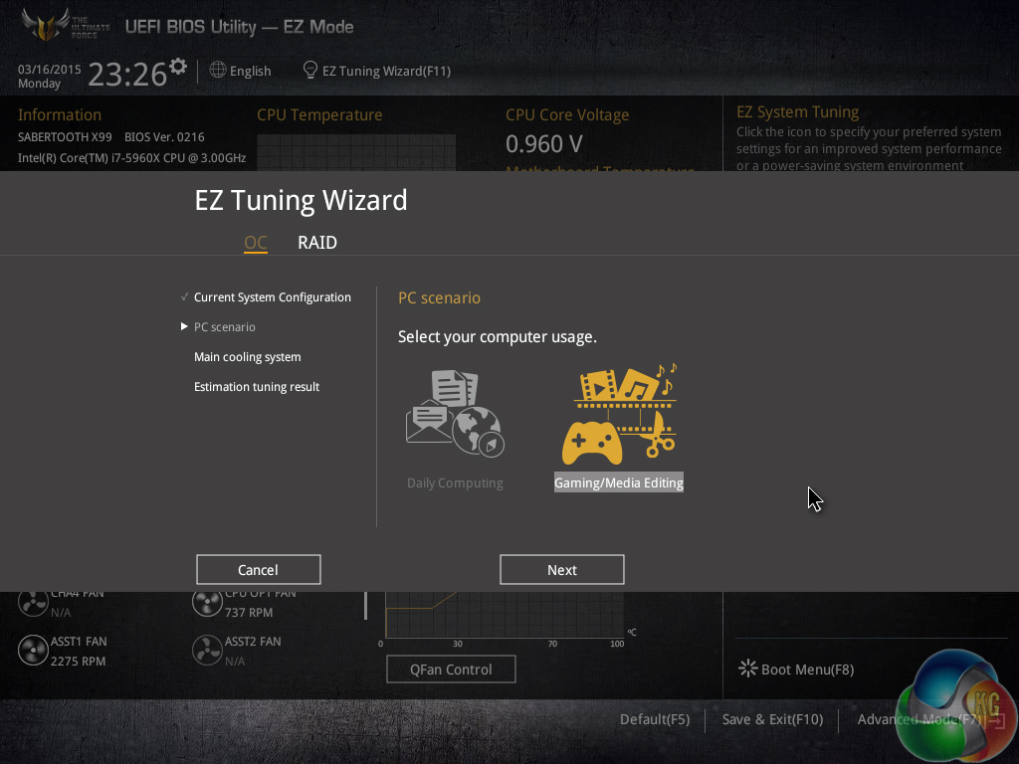Click the Daily Computing label

coord(455,482)
